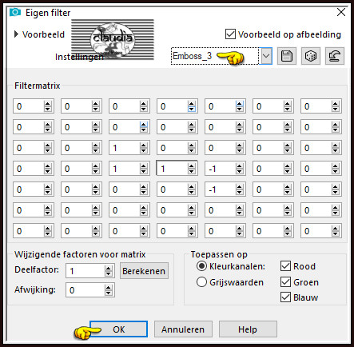The width and height of the screenshot is (354, 347).
Task: Close the Eigen filter dialog
Action: [x=341, y=12]
